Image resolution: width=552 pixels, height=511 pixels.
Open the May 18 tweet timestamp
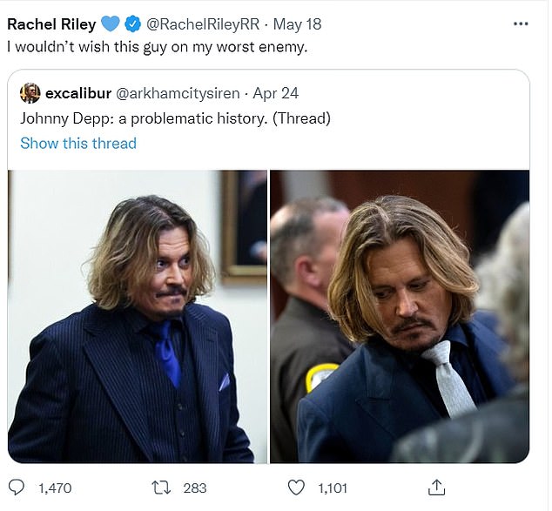point(298,24)
